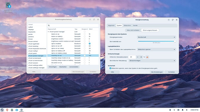This screenshot has height=112, width=200.
Task: Click the critical battery level number field
Action: point(132,57)
